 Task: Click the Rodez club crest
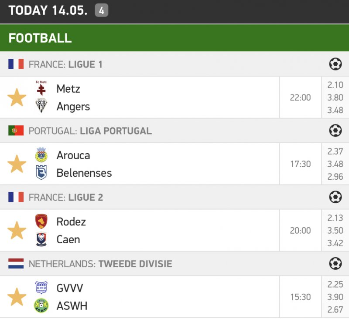point(41,222)
